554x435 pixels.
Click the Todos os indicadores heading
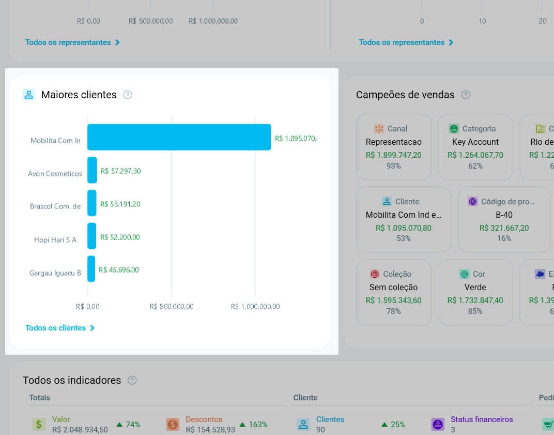(x=72, y=380)
